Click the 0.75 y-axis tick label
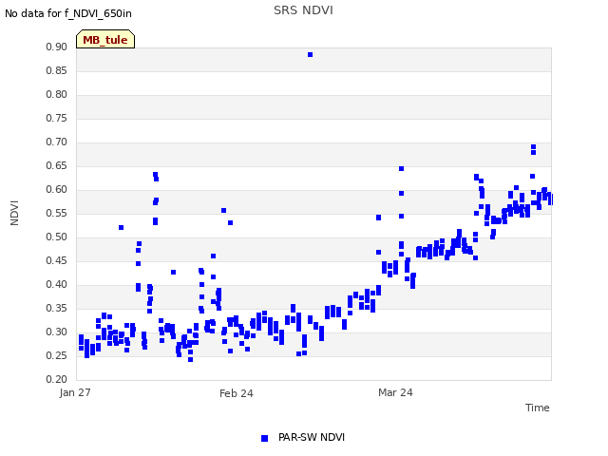The height and width of the screenshot is (456, 608). pos(57,118)
